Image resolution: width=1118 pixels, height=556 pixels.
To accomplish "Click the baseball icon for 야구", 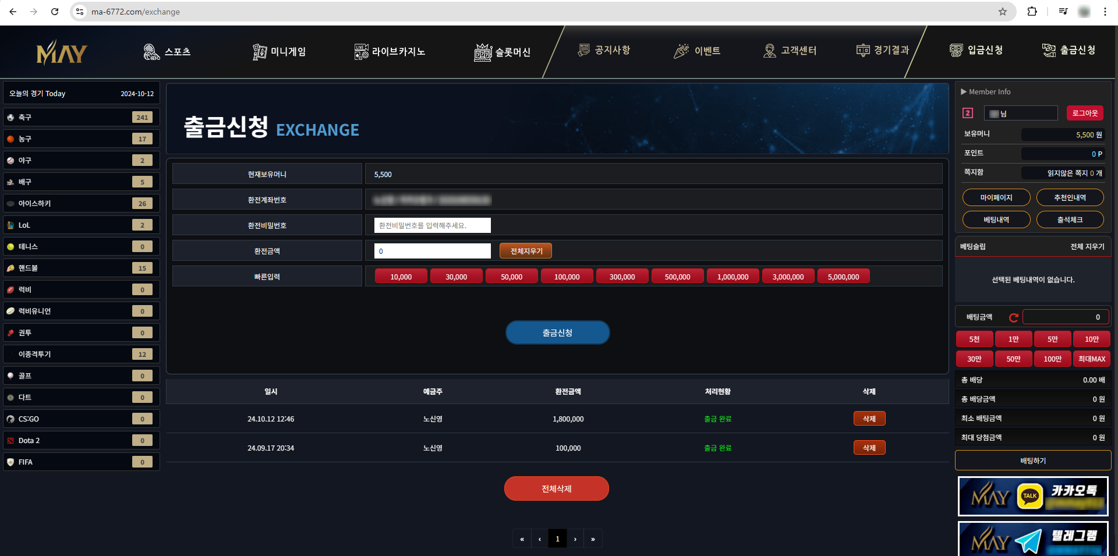I will click(10, 161).
